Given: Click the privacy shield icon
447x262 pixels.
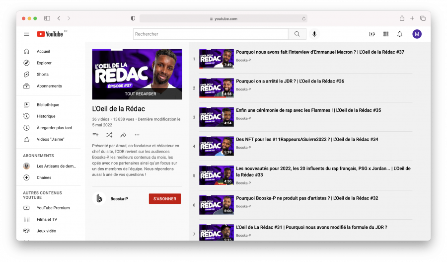Looking at the screenshot, I should [x=133, y=18].
